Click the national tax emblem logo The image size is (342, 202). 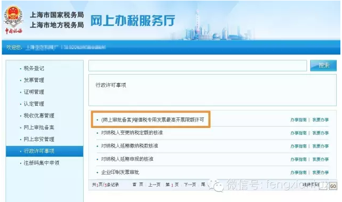click(x=13, y=20)
